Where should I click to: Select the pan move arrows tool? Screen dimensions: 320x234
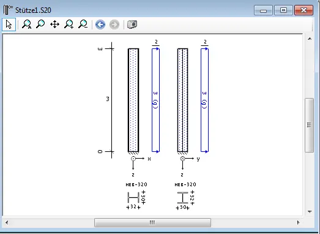point(54,25)
